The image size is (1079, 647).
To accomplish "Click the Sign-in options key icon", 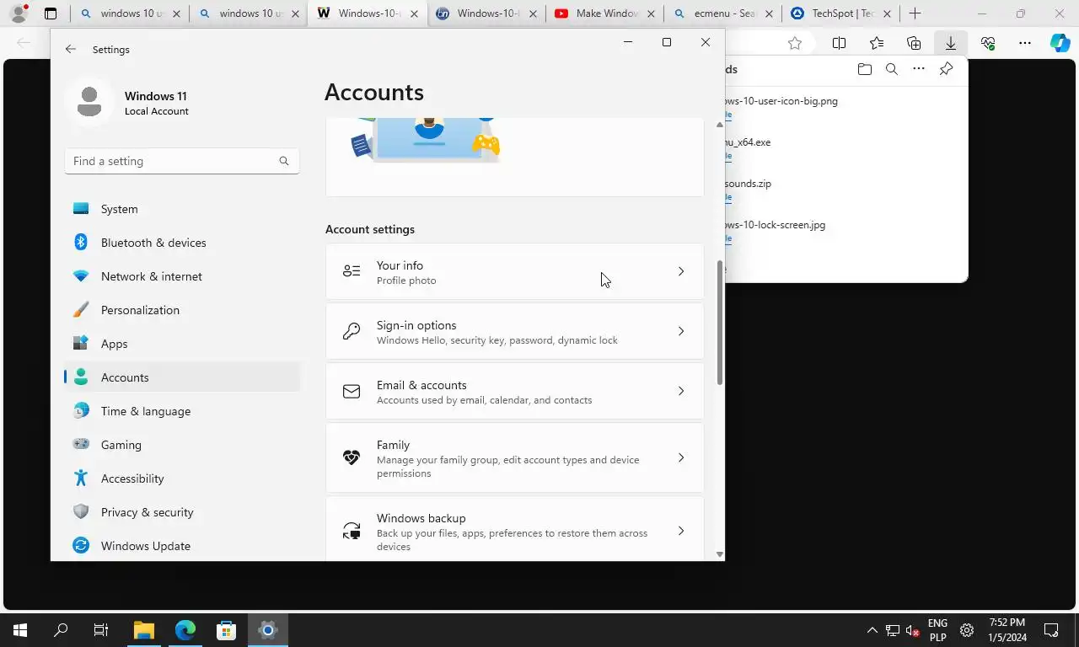I will click(352, 331).
